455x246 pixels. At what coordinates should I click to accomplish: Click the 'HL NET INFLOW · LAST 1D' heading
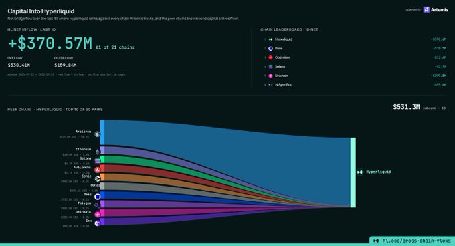pyautogui.click(x=31, y=29)
